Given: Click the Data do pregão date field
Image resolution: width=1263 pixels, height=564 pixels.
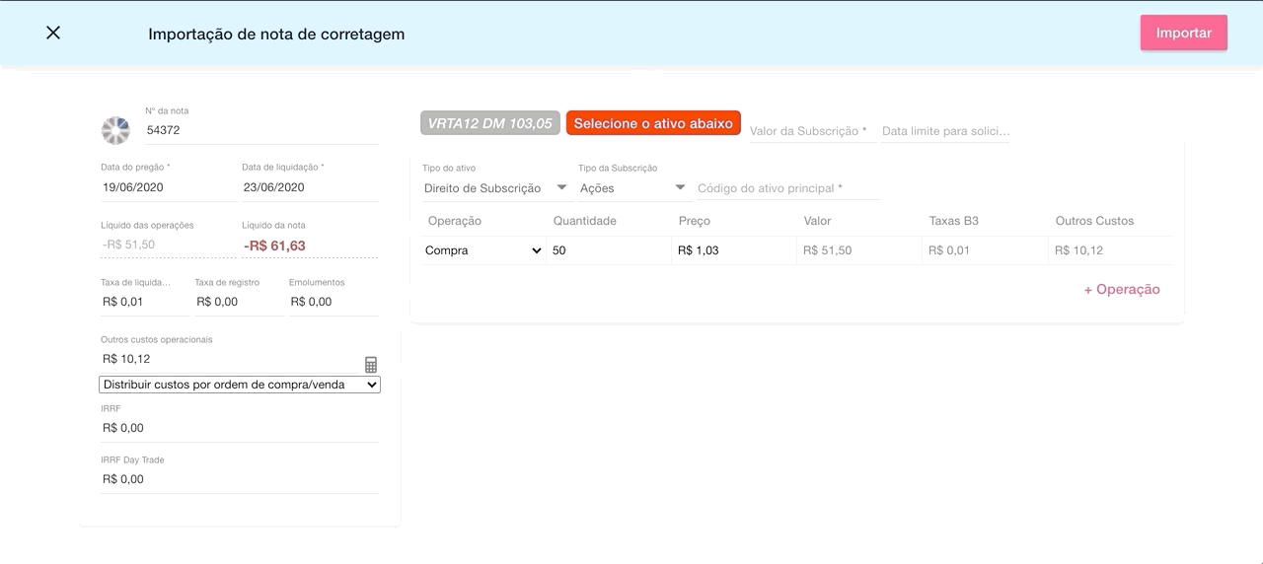Looking at the screenshot, I should [x=168, y=187].
